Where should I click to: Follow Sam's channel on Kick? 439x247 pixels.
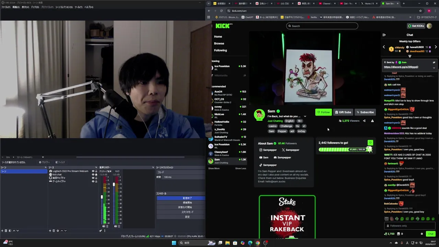[x=323, y=112]
